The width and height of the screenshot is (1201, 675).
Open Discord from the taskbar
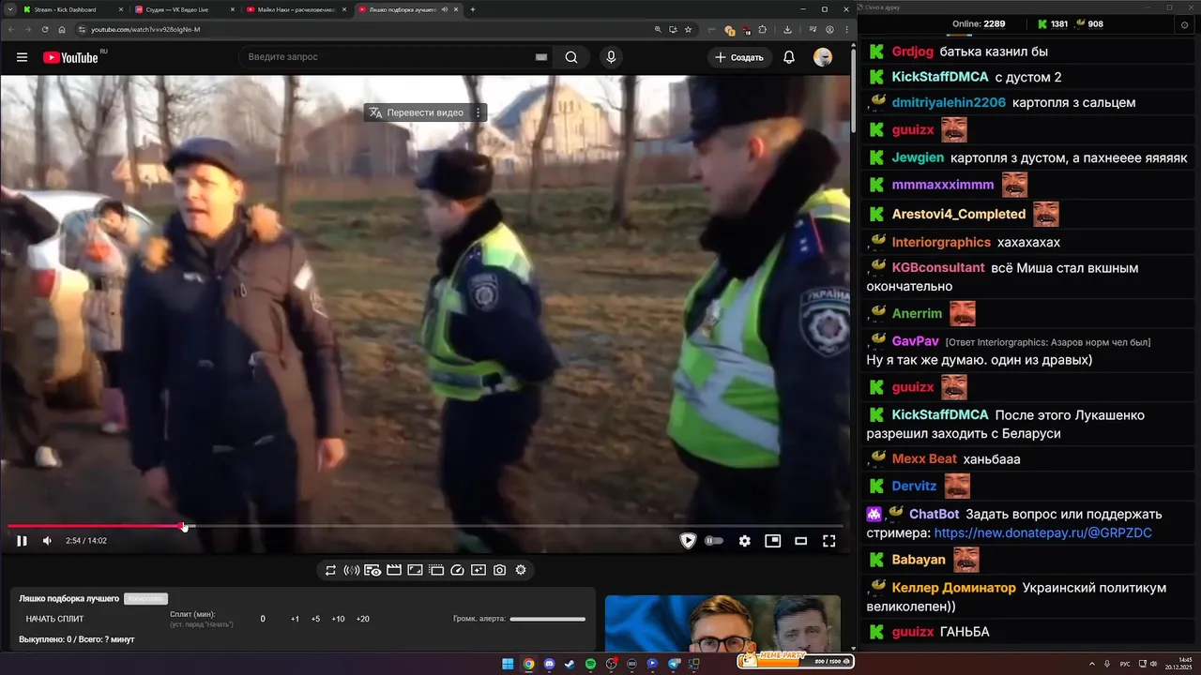(549, 664)
